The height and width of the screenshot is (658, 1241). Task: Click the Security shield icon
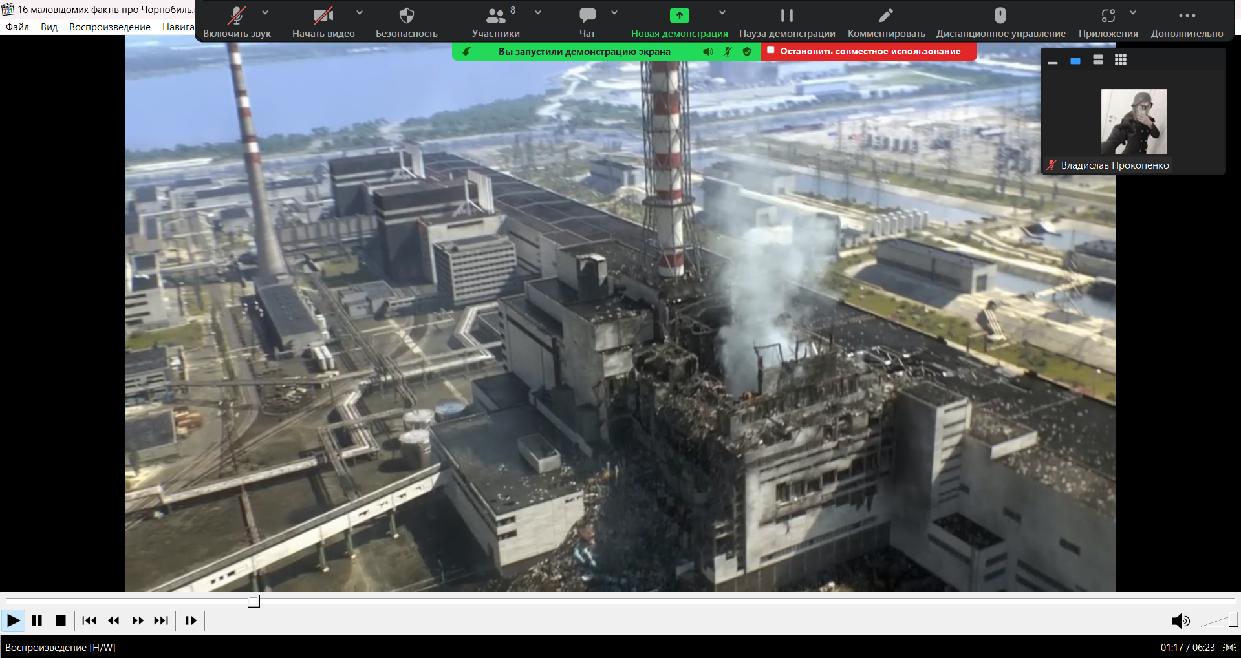[x=406, y=16]
